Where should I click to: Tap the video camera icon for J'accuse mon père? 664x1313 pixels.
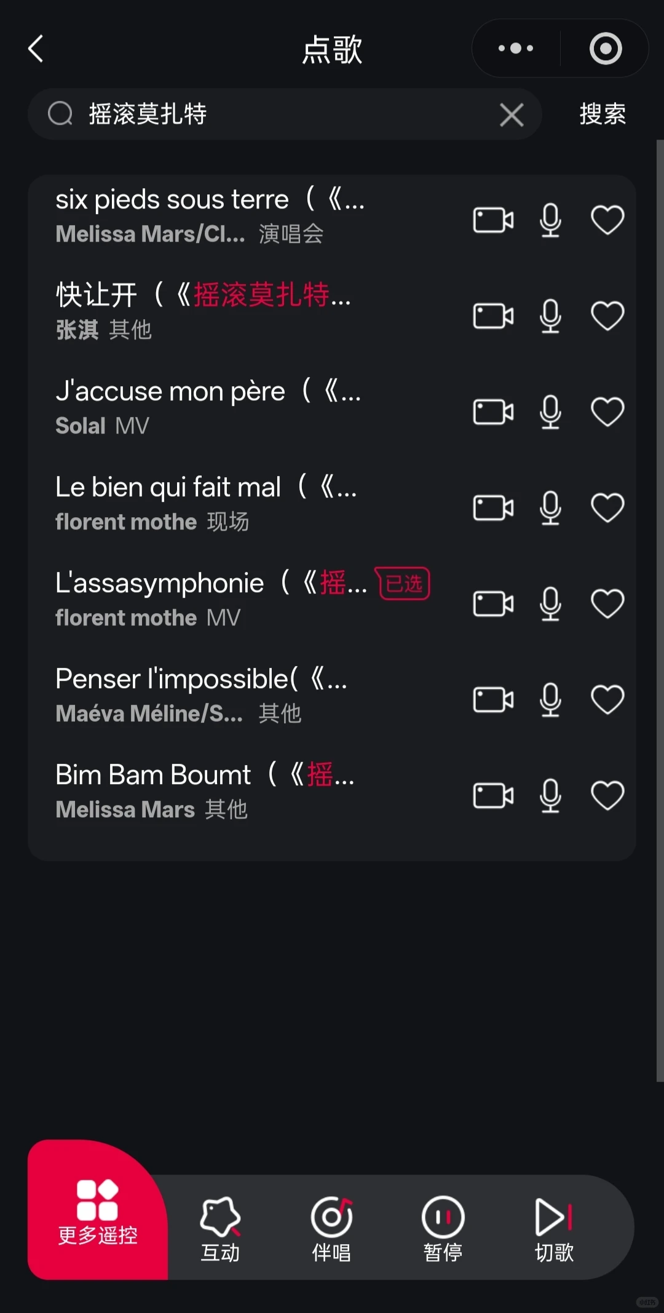pyautogui.click(x=493, y=411)
